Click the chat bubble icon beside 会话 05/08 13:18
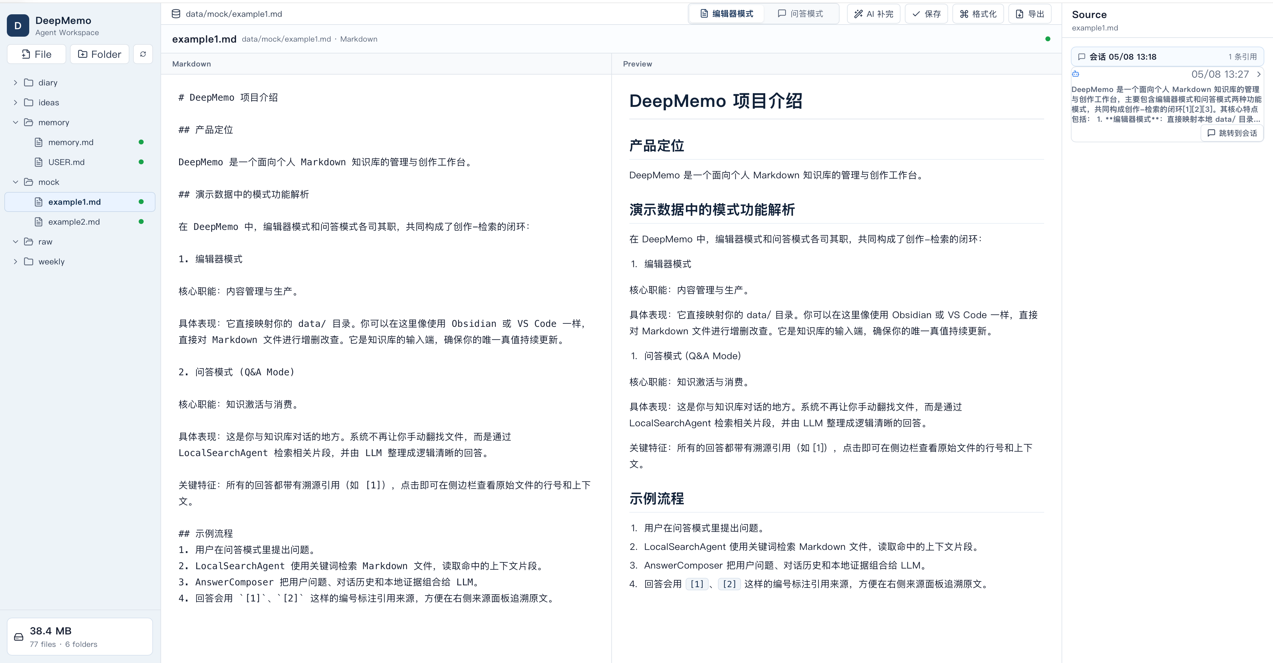 point(1081,57)
